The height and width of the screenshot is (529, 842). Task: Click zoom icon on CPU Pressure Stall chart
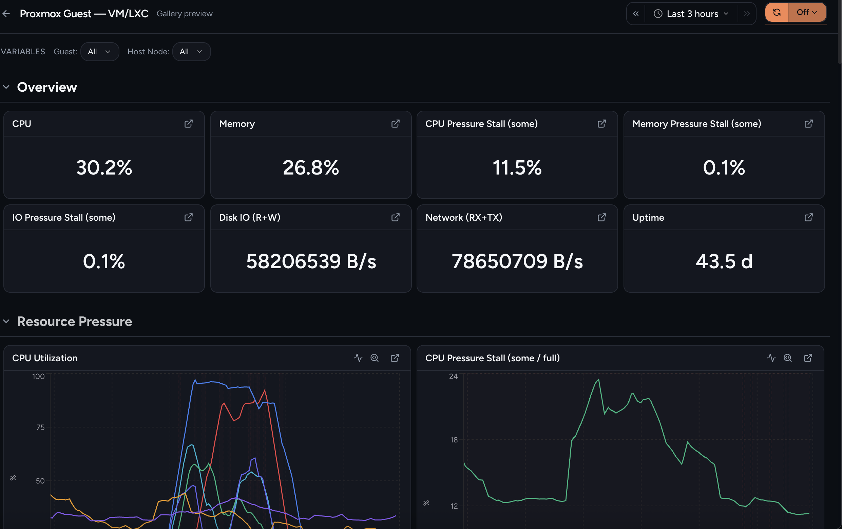pyautogui.click(x=787, y=358)
